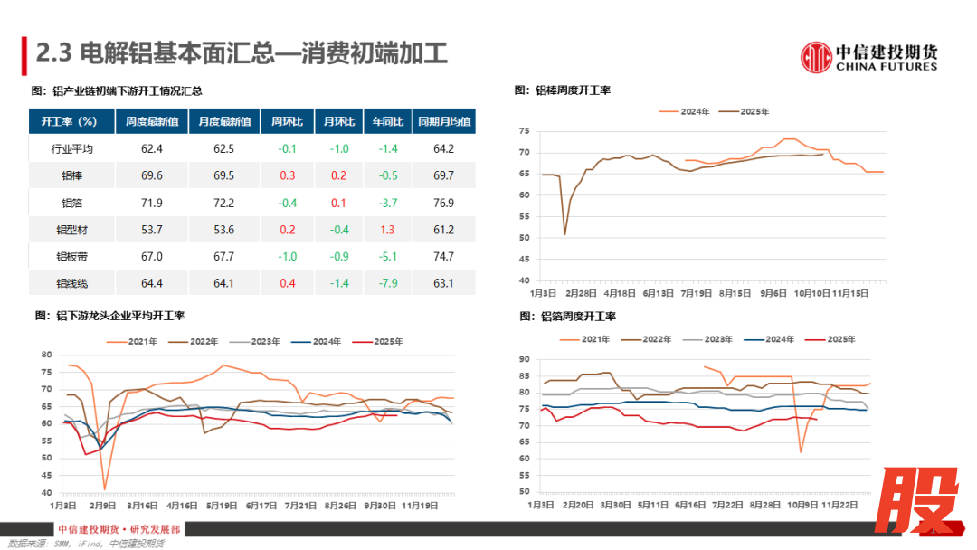This screenshot has width=977, height=550.
Task: Click the 铝线缆 row label
Action: tap(72, 284)
